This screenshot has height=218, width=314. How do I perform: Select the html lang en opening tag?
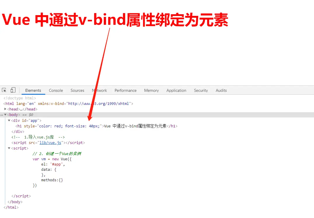point(68,103)
